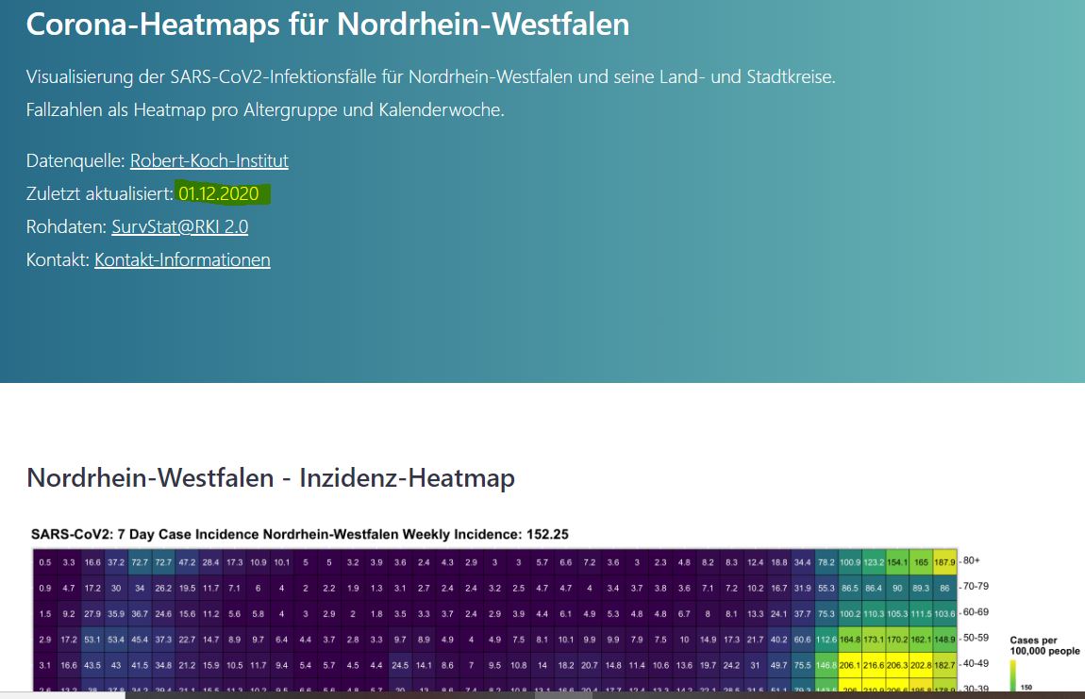Click the Corona-Heatmaps für Nordrhein-Westfalen page title

coord(327,24)
